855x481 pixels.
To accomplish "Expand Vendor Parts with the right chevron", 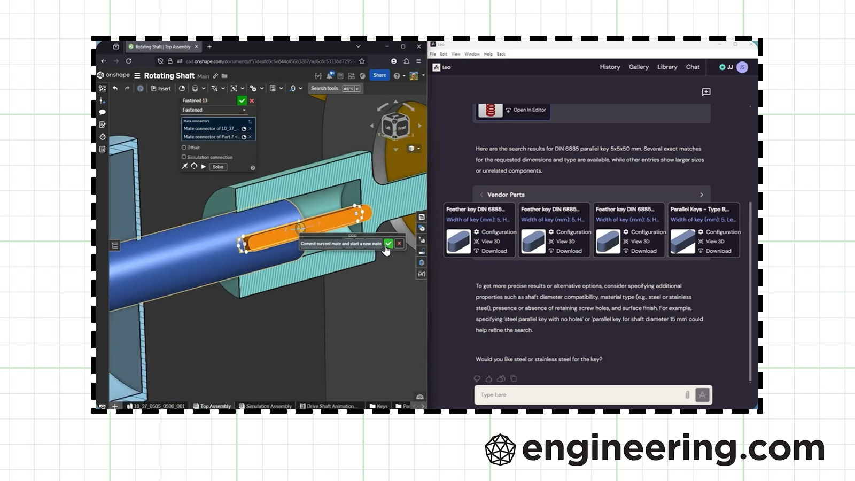I will pyautogui.click(x=702, y=195).
